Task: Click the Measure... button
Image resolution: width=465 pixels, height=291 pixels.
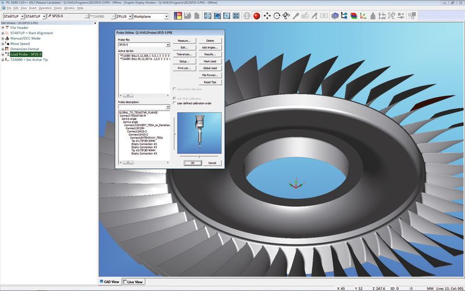Action: tap(184, 41)
